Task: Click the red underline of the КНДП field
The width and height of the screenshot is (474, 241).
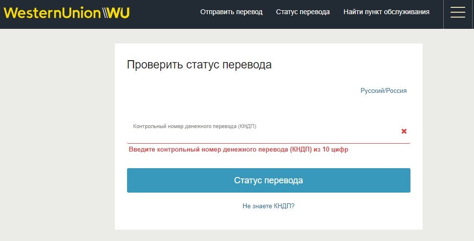Action: tap(268, 143)
